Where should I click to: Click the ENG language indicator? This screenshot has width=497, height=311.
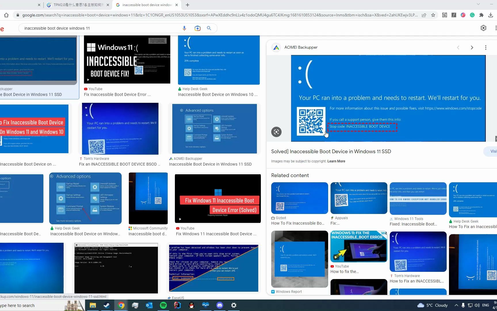click(x=485, y=305)
